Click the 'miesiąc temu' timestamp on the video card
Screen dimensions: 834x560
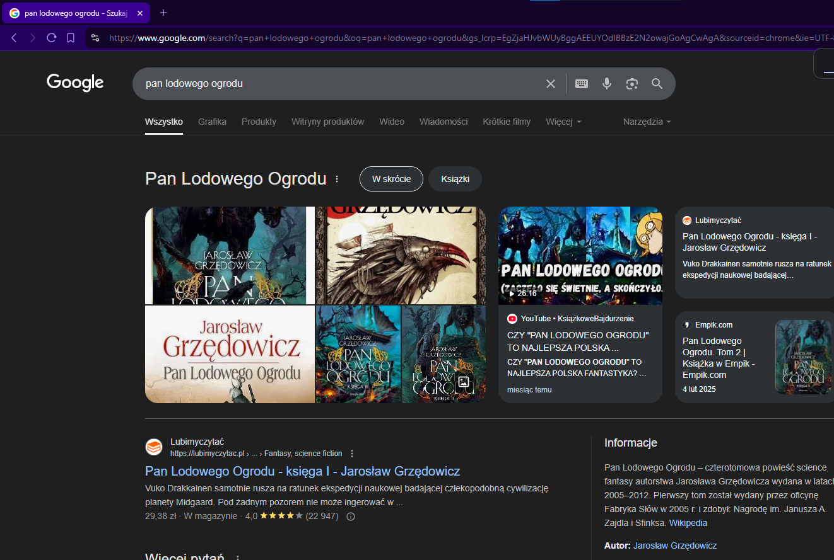click(x=529, y=390)
